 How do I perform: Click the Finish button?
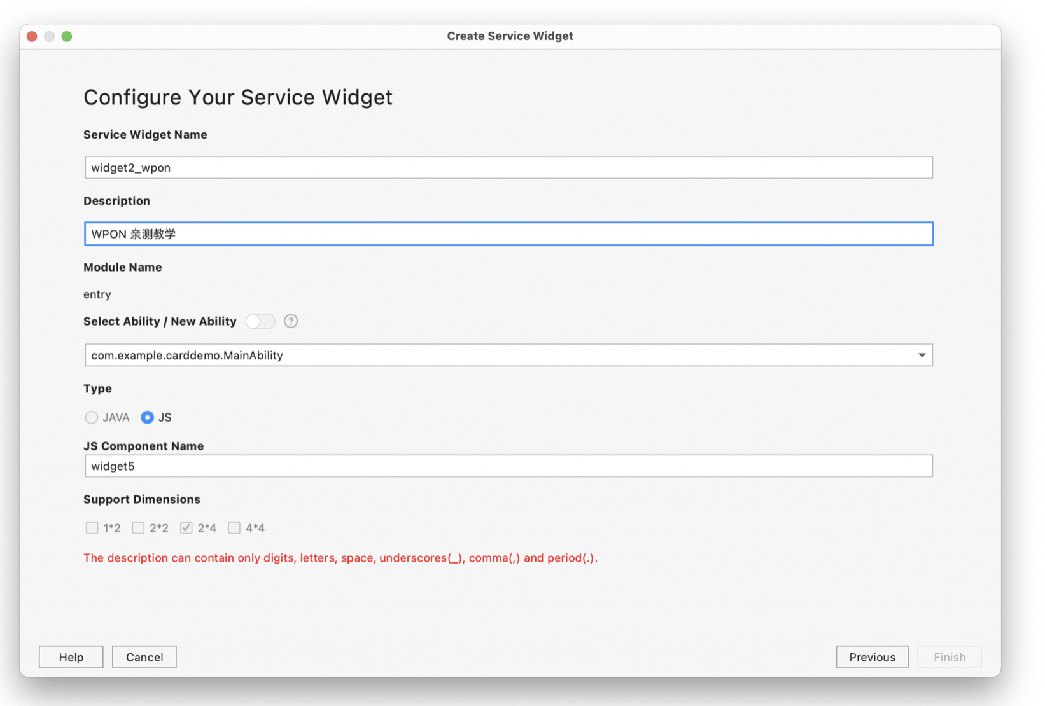click(x=950, y=657)
